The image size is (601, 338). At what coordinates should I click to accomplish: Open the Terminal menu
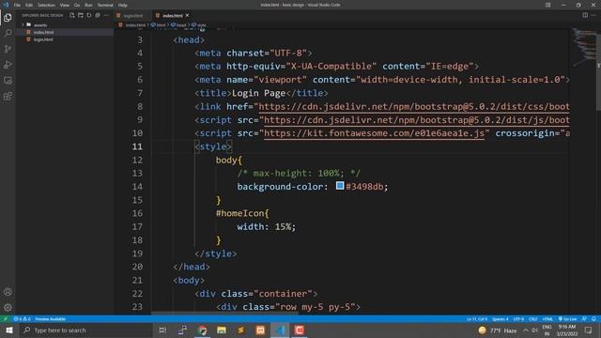(x=105, y=5)
